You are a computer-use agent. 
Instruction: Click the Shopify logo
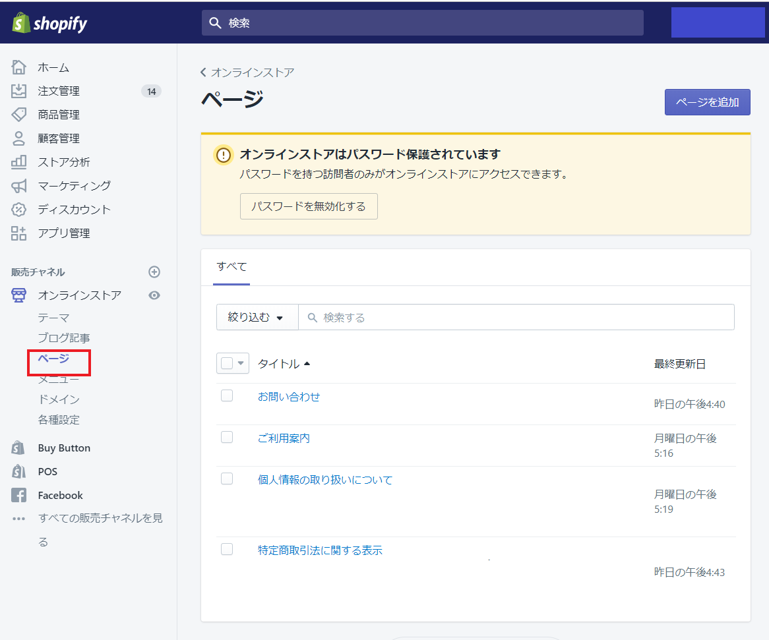tap(49, 23)
